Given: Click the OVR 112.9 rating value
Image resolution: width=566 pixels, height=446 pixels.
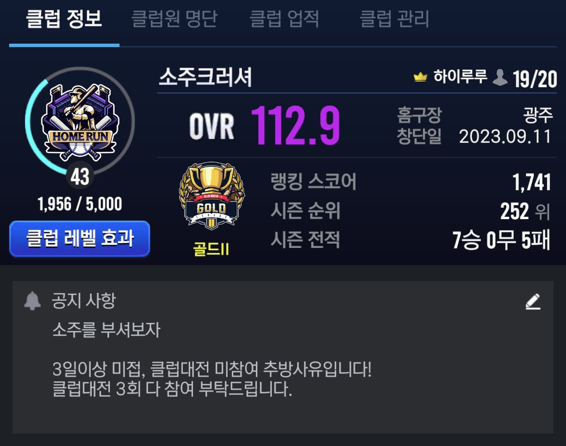Looking at the screenshot, I should point(295,126).
